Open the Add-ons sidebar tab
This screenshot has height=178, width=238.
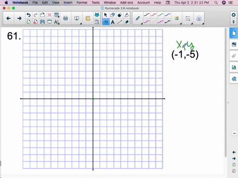pyautogui.click(x=234, y=79)
